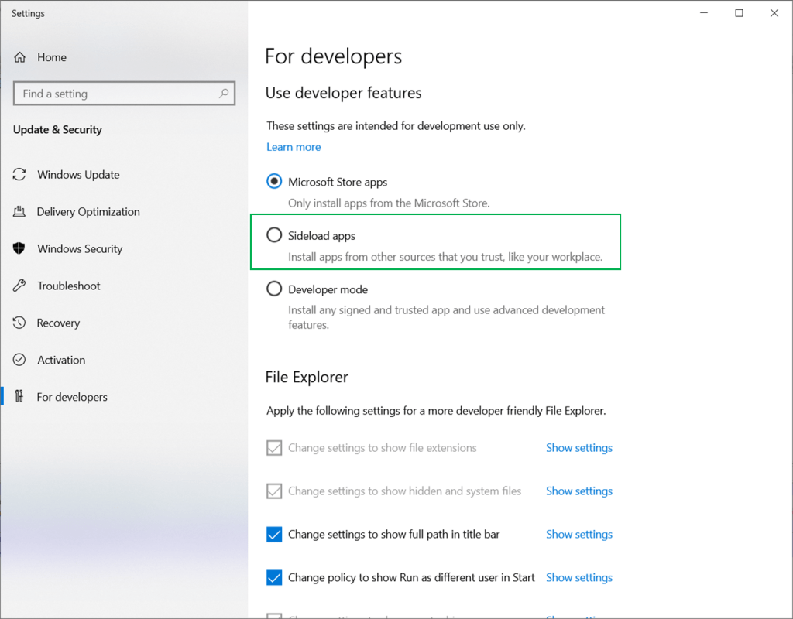Click the Recovery icon in sidebar
This screenshot has width=793, height=619.
(x=19, y=323)
